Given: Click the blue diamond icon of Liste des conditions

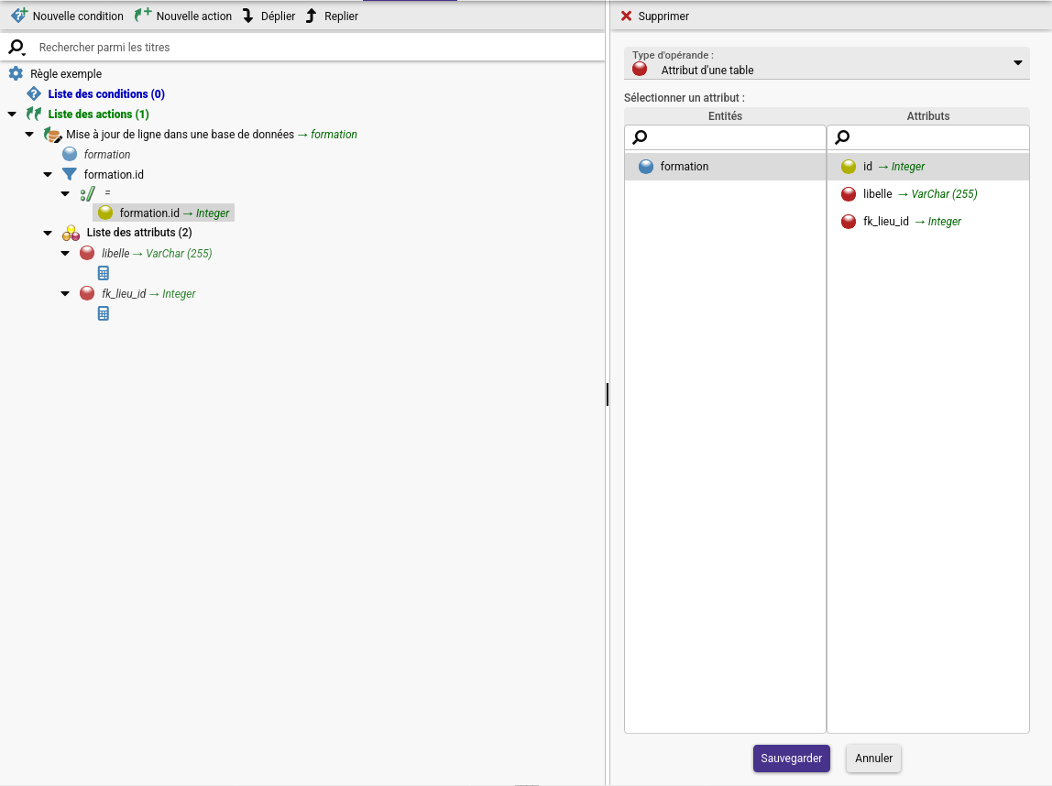Looking at the screenshot, I should [x=34, y=93].
